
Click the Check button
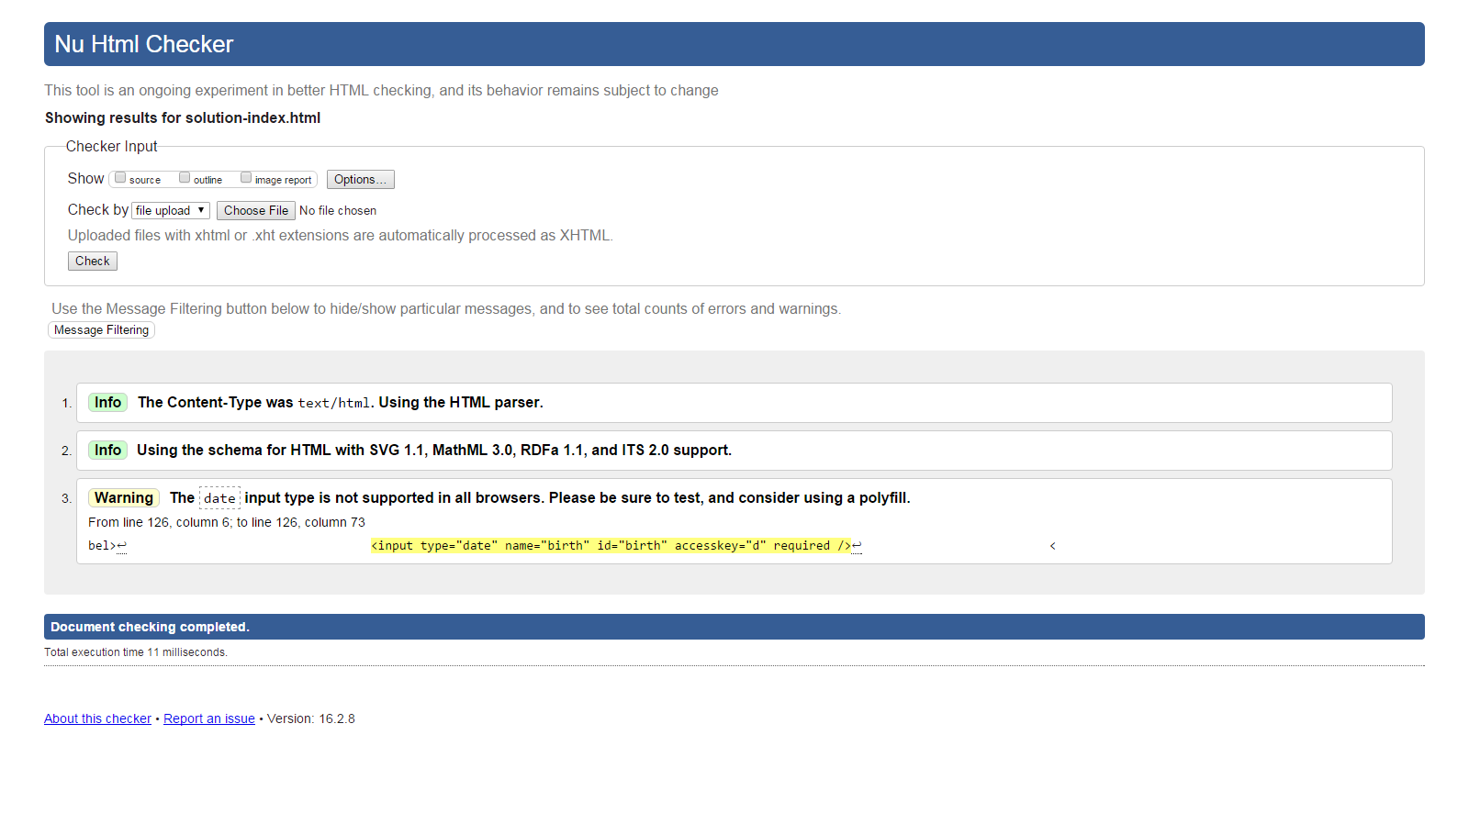click(x=93, y=261)
